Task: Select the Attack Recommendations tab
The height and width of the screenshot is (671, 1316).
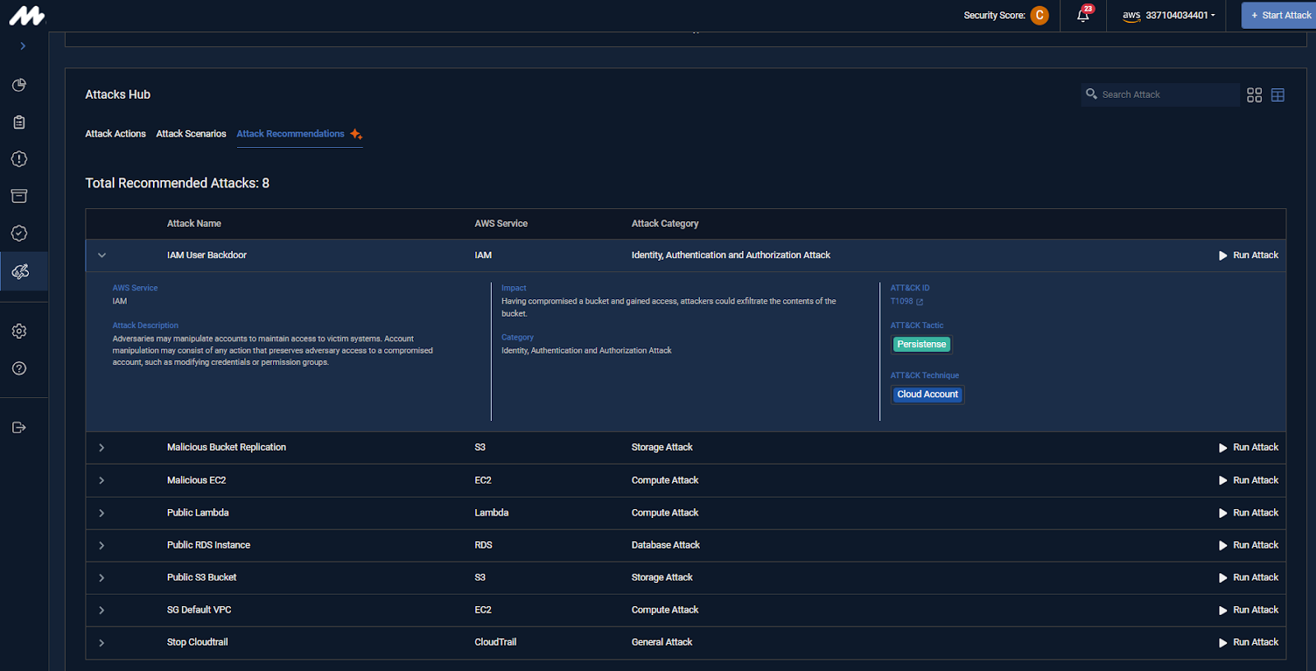Action: coord(299,134)
